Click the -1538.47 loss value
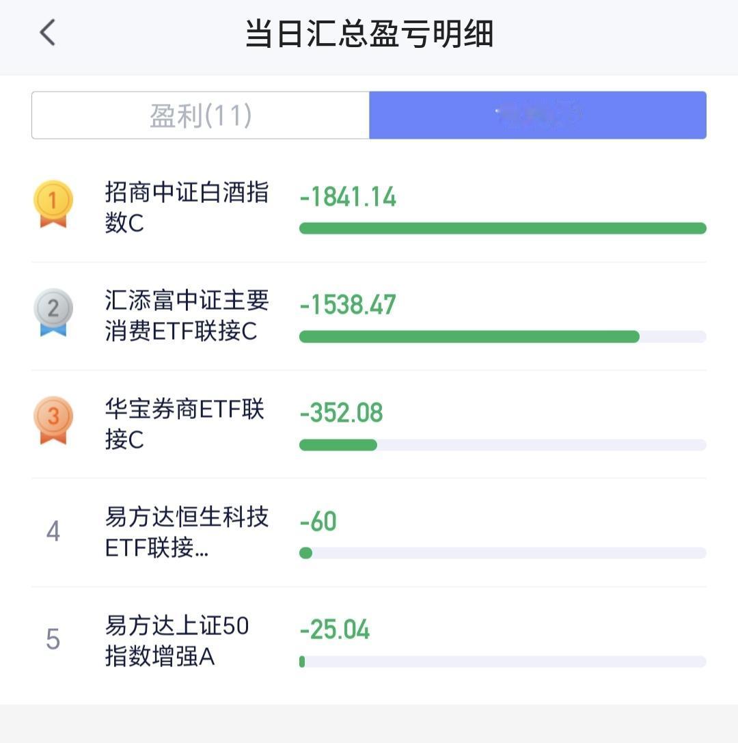Screen dimensions: 738x743 pos(348,304)
